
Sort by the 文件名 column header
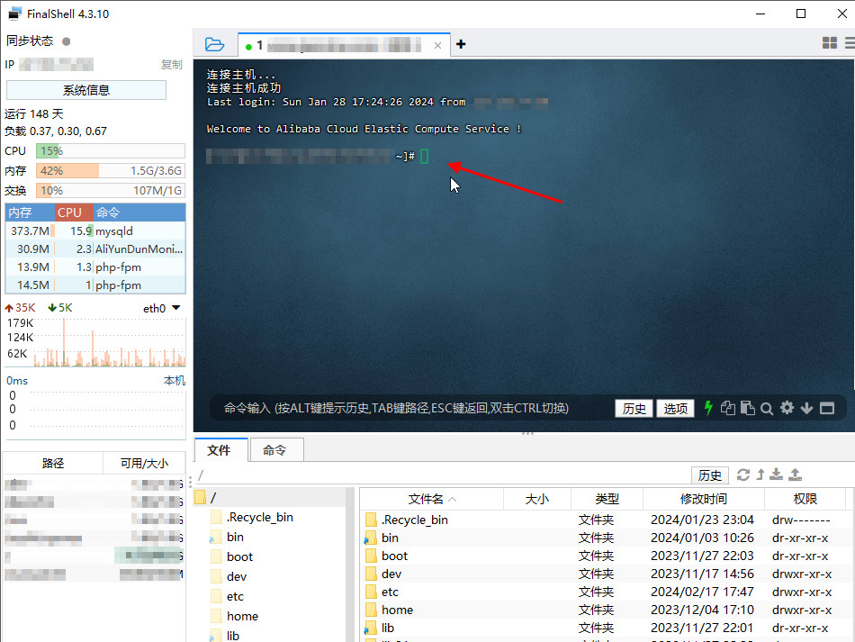(x=431, y=499)
